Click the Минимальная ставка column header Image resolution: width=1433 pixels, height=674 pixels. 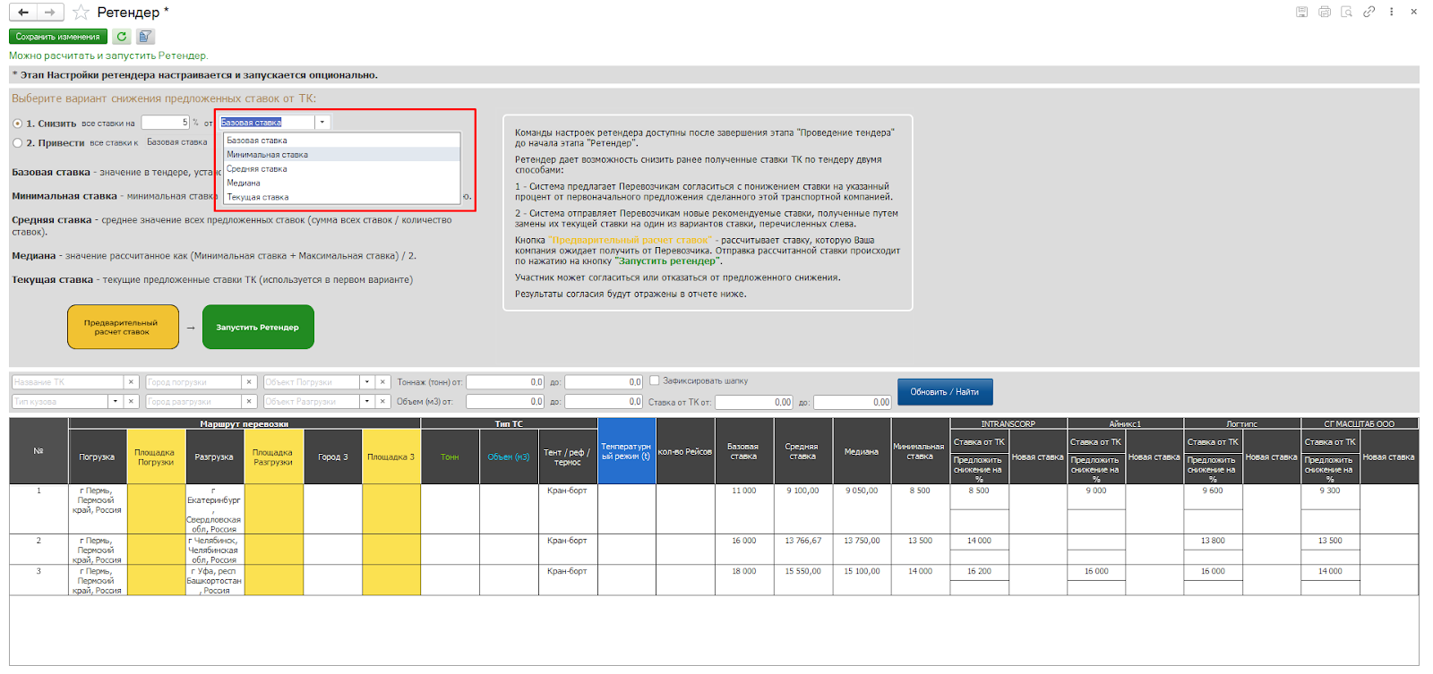[x=920, y=451]
